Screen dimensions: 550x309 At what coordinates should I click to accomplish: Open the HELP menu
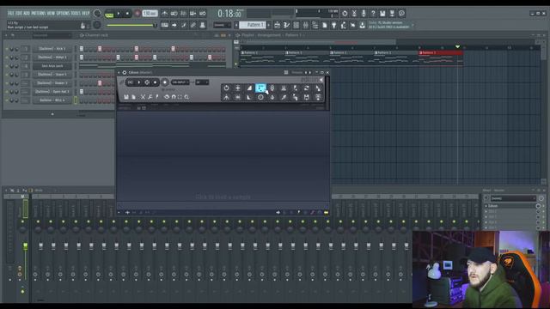(x=86, y=14)
